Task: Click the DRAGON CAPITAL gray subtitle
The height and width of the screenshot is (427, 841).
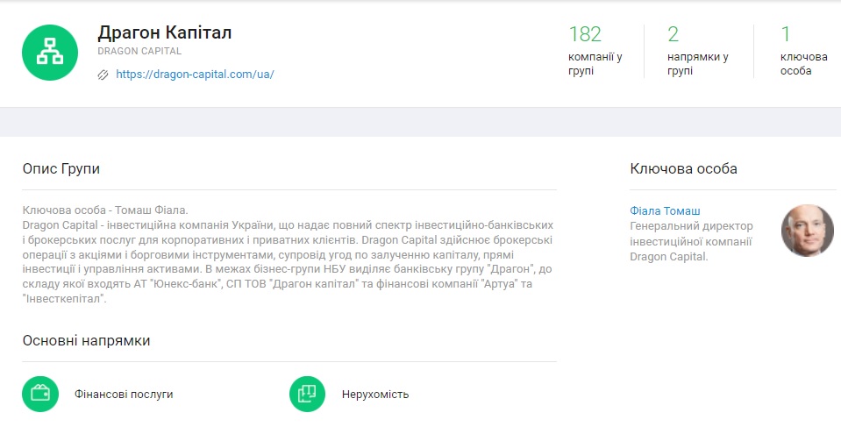Action: (x=139, y=52)
